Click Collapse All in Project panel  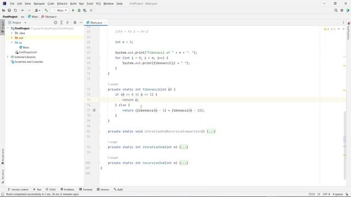(x=67, y=22)
